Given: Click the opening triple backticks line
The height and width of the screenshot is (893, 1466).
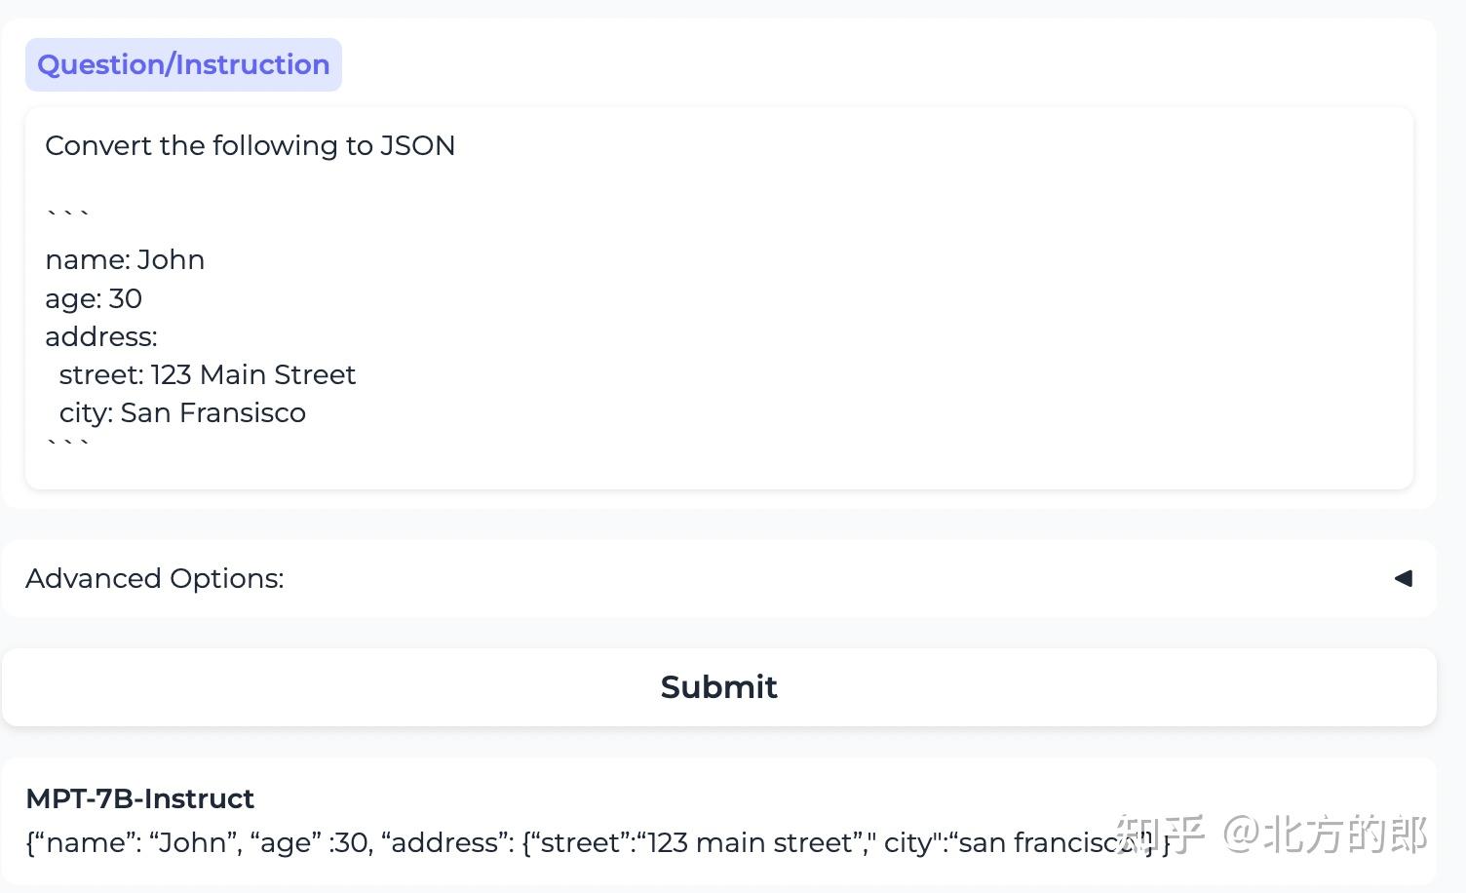Looking at the screenshot, I should tap(67, 214).
